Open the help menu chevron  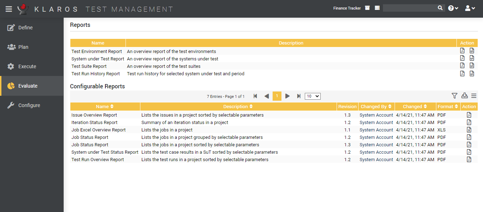[x=457, y=8]
